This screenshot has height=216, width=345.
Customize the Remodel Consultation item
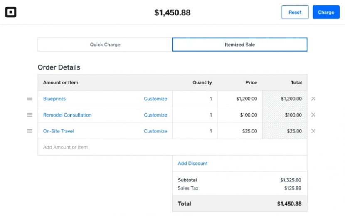coord(155,115)
